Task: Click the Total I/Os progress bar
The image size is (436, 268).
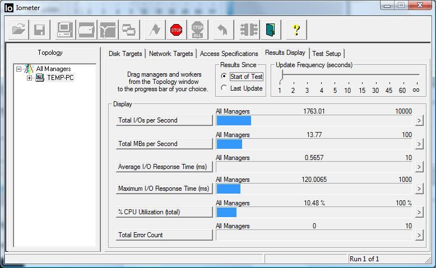Action: [314, 120]
